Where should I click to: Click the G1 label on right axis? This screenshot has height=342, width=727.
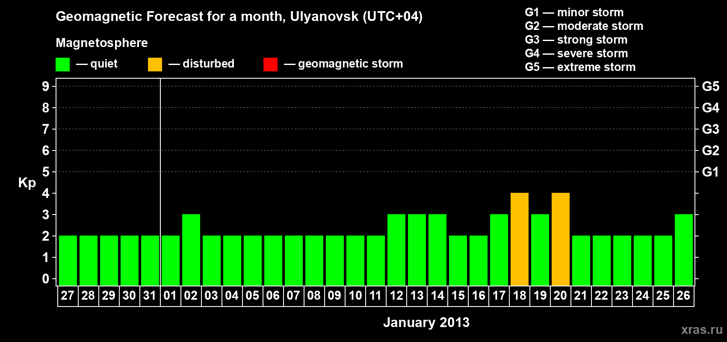pyautogui.click(x=710, y=172)
